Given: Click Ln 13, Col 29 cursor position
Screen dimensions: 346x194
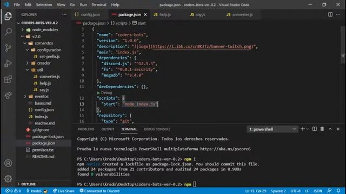Looking at the screenshot, I should [x=256, y=191].
